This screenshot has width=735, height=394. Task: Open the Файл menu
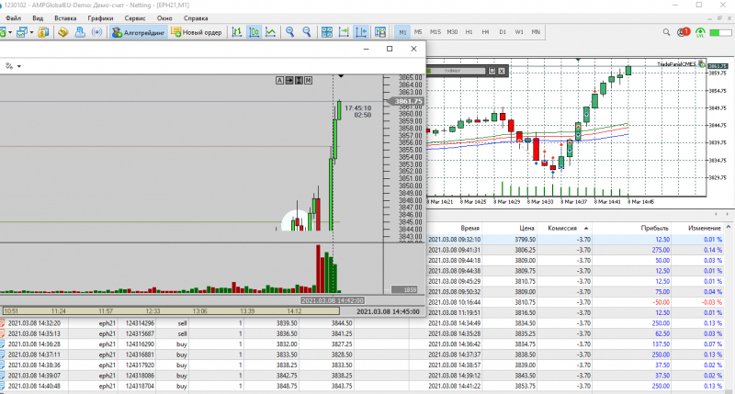(13, 18)
